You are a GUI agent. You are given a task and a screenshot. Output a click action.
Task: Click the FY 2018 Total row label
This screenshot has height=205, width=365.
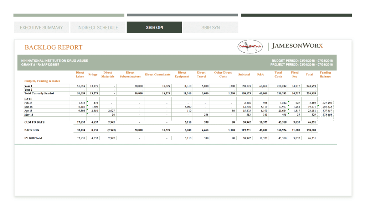[x=33, y=138]
